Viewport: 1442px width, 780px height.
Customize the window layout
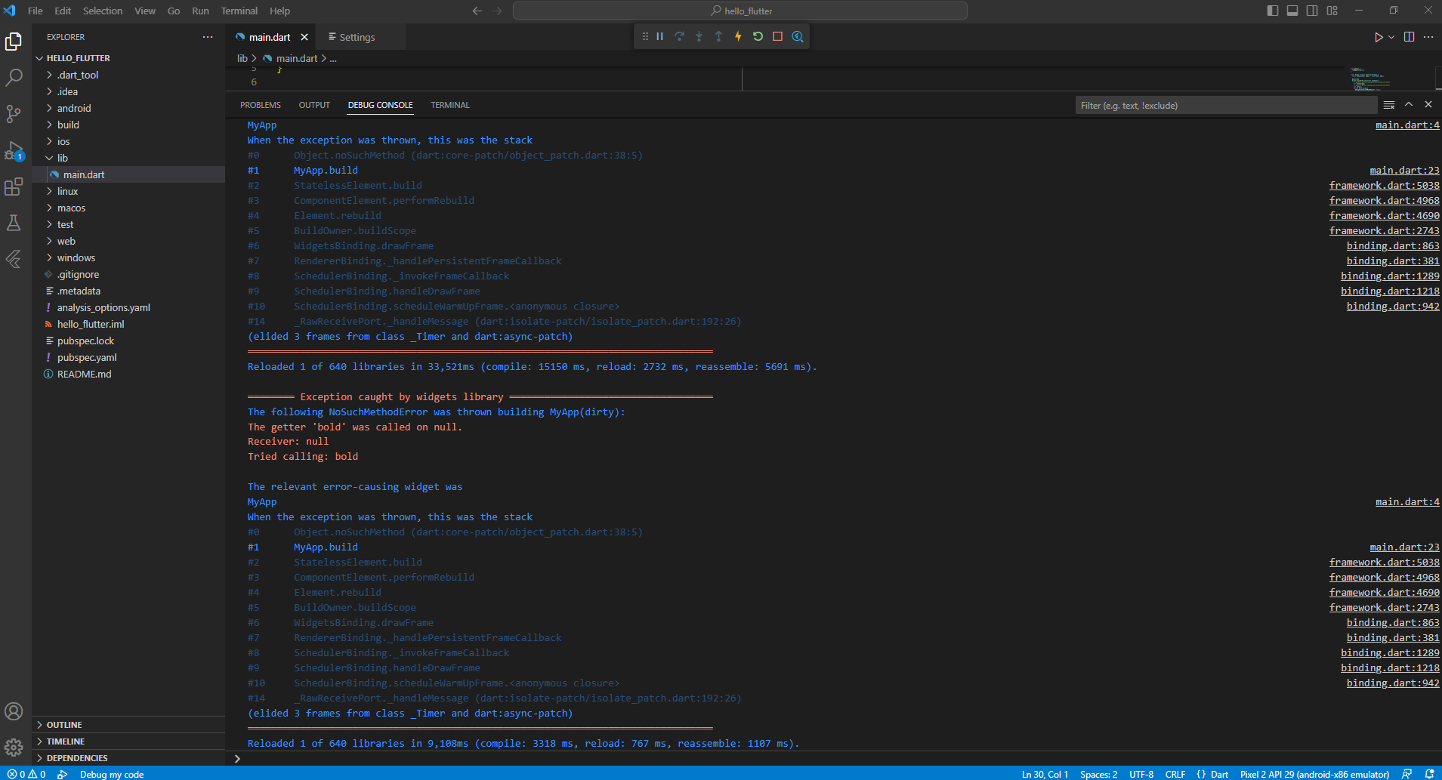(1332, 11)
